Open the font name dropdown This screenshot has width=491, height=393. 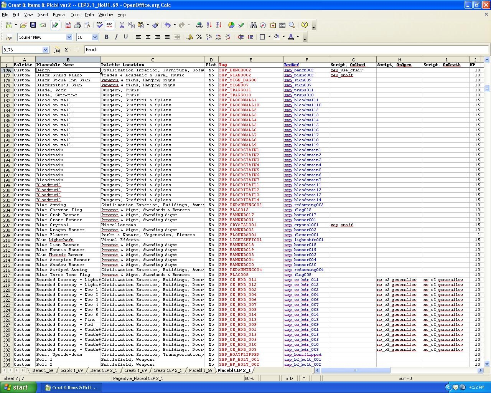pyautogui.click(x=69, y=37)
